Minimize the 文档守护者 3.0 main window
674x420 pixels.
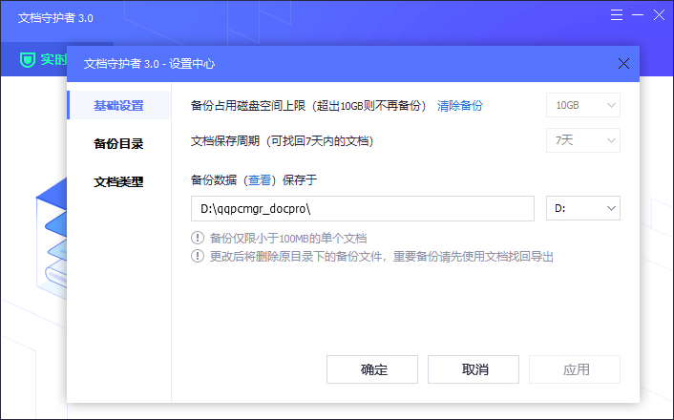tap(638, 15)
